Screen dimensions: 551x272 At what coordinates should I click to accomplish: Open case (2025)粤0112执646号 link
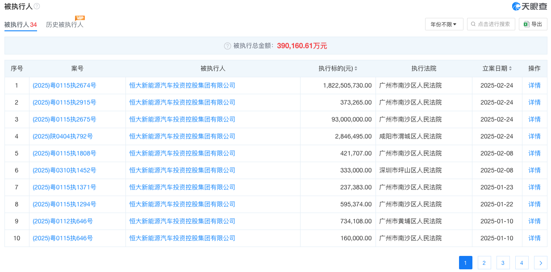63,221
